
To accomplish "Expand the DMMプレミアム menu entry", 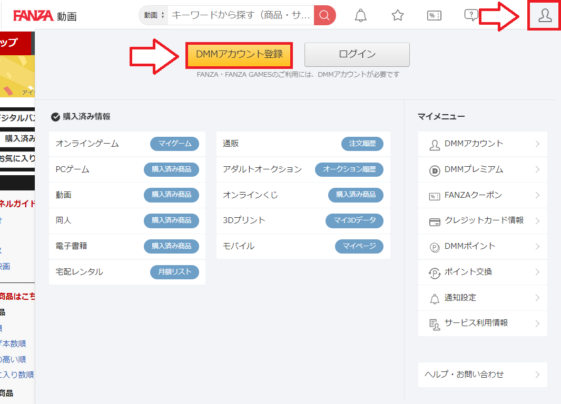I will (483, 169).
